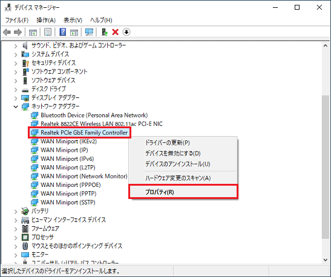Image resolution: width=331 pixels, height=277 pixels.
Task: Open the ファイル(F) menu
Action: [17, 20]
